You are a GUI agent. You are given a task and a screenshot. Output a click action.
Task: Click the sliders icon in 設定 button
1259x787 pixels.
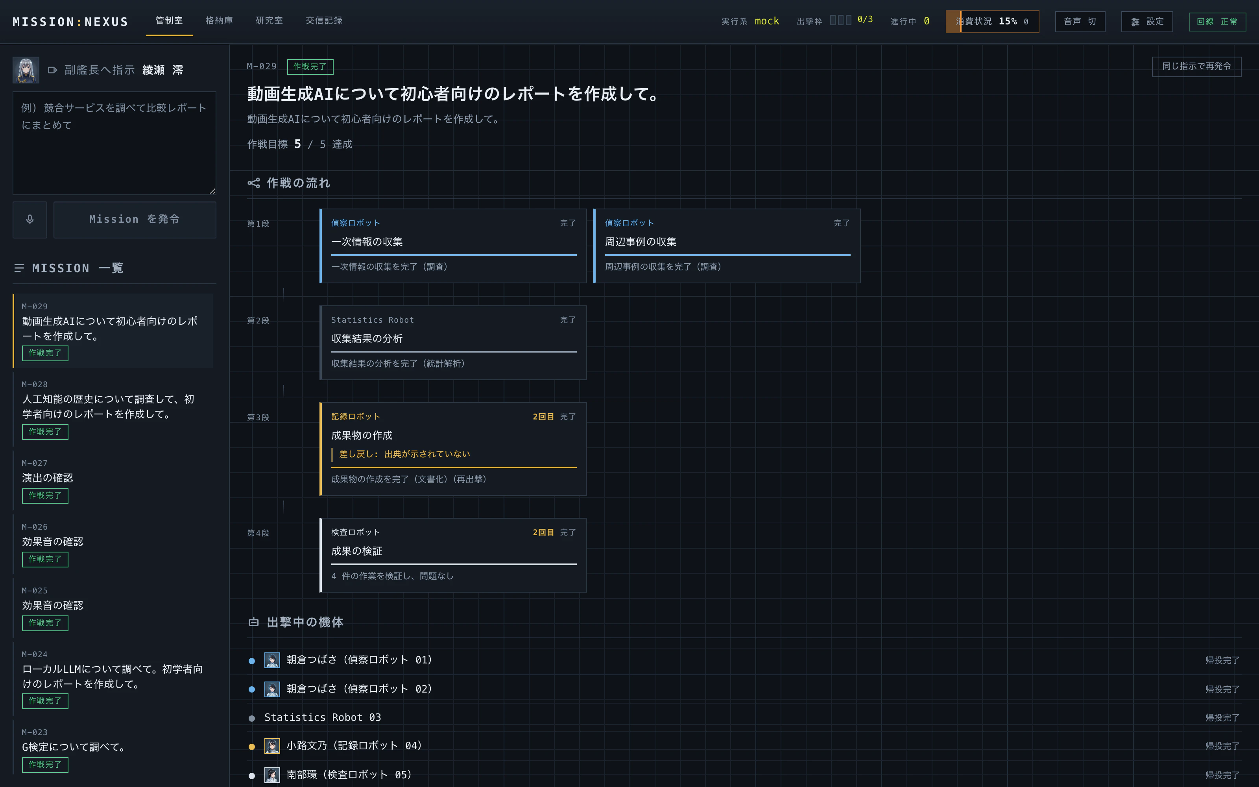1135,22
